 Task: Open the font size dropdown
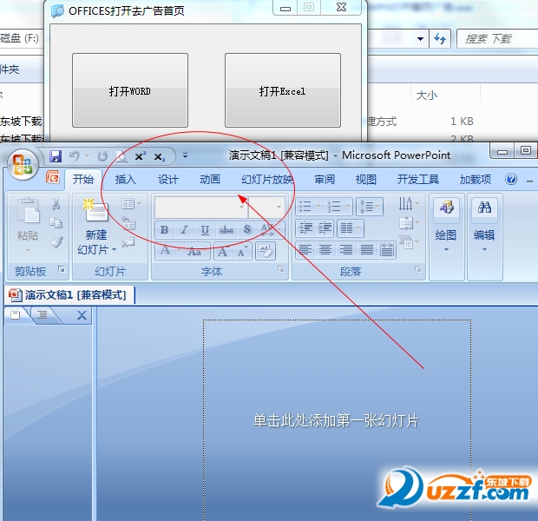(279, 207)
